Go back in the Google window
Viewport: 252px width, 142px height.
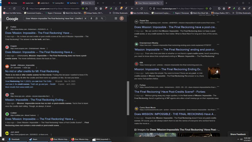(x=5, y=9)
